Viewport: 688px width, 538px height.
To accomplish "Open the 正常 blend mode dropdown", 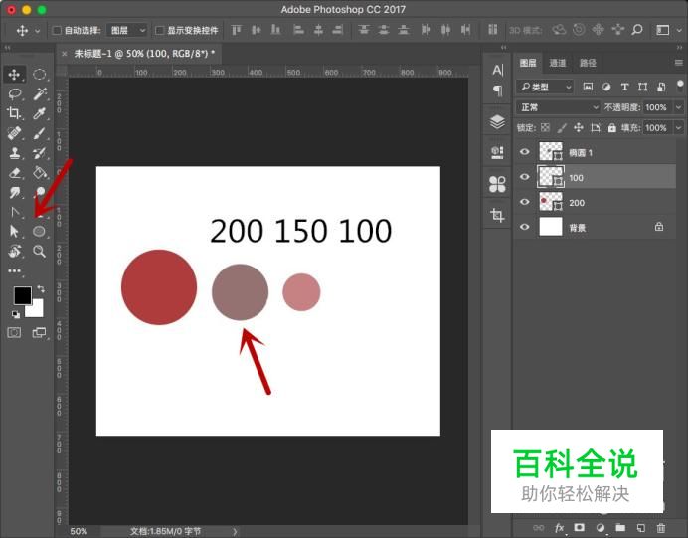I will point(559,107).
